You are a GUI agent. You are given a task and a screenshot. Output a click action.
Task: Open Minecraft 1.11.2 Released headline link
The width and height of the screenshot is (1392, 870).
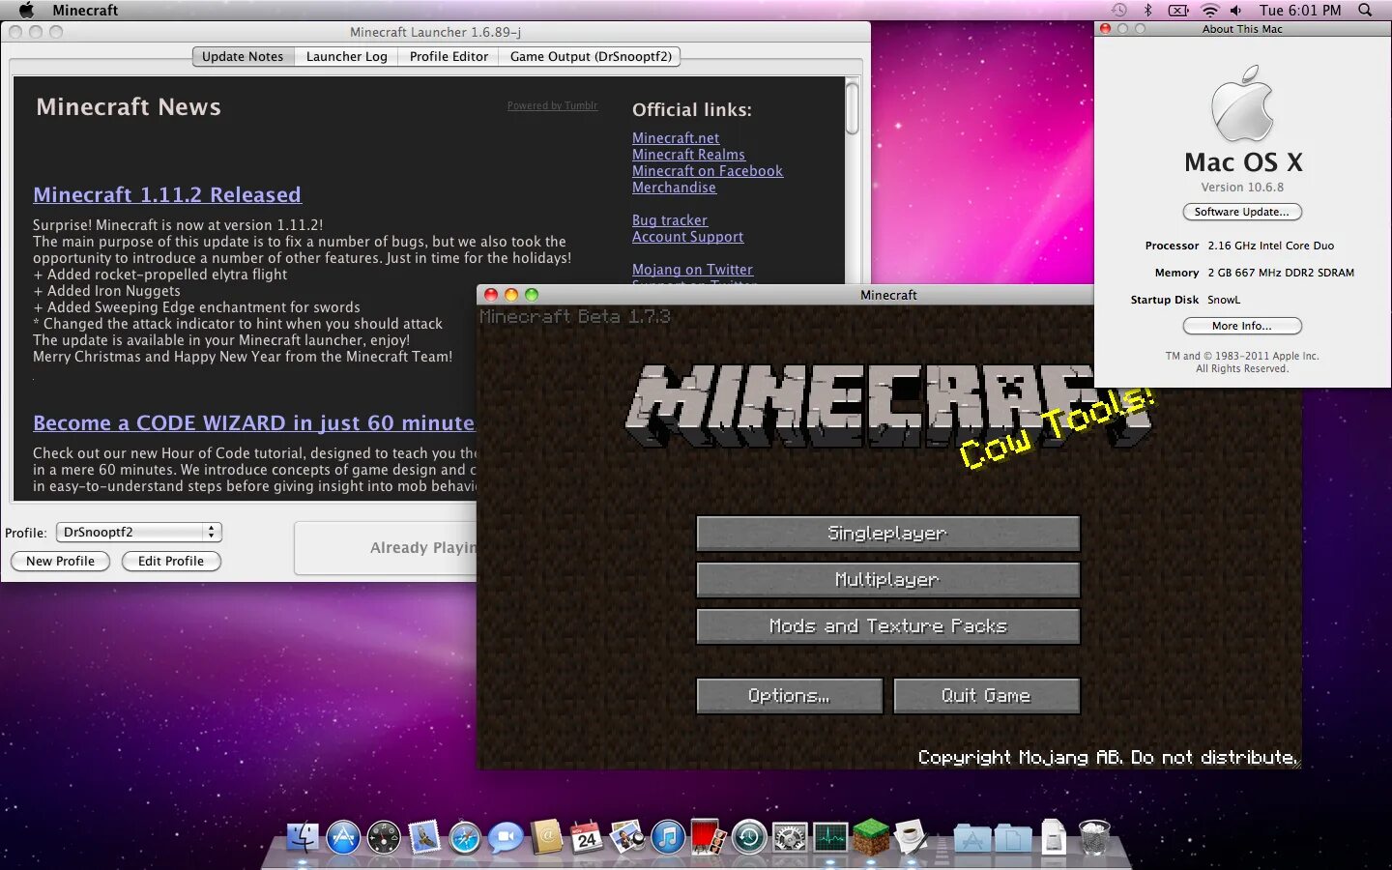[x=167, y=194]
